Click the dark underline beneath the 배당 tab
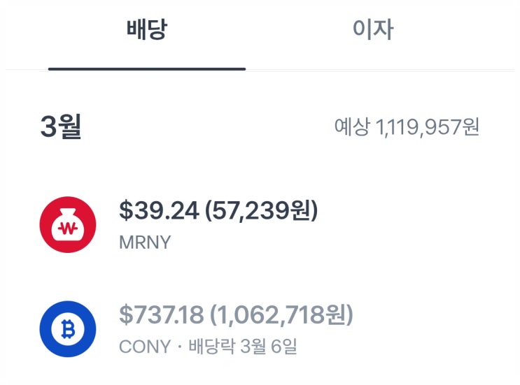This screenshot has height=385, width=520. click(x=147, y=68)
